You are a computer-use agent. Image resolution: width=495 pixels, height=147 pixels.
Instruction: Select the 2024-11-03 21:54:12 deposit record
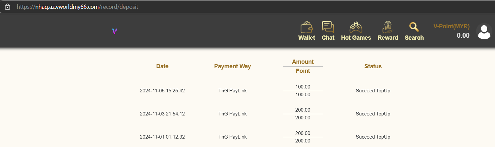click(162, 114)
